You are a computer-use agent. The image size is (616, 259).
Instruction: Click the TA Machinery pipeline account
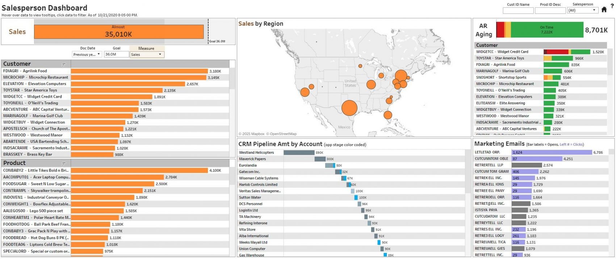(x=351, y=217)
